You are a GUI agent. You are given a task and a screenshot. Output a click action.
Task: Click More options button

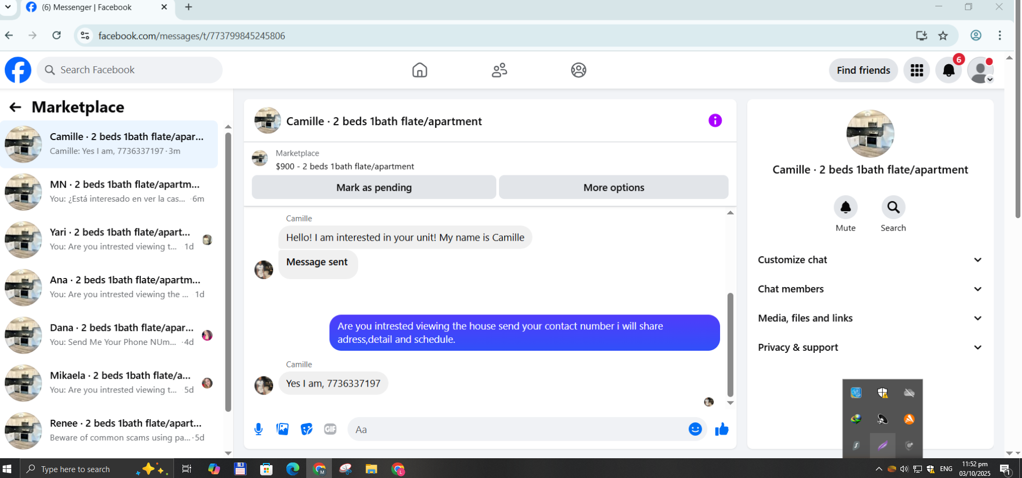614,188
